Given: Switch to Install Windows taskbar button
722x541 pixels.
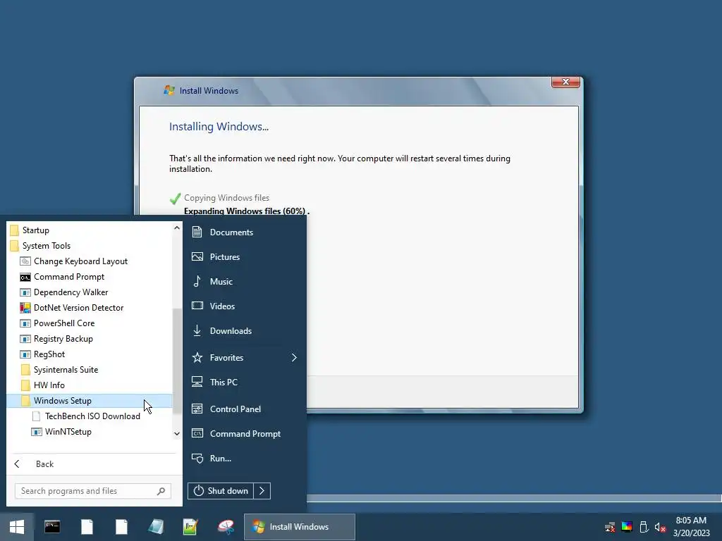Looking at the screenshot, I should pyautogui.click(x=299, y=527).
